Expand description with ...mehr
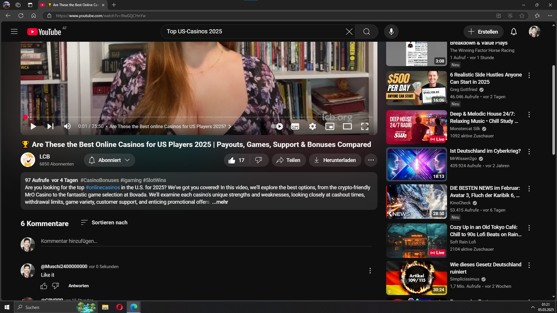Image resolution: width=557 pixels, height=313 pixels. [220, 202]
